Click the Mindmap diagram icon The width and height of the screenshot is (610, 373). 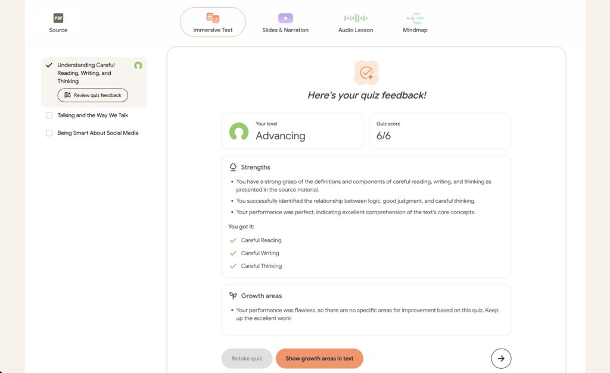415,18
